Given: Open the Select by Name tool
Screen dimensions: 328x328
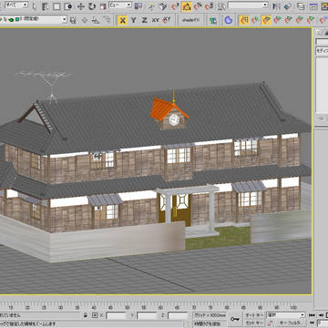Looking at the screenshot, I should pos(46,5).
